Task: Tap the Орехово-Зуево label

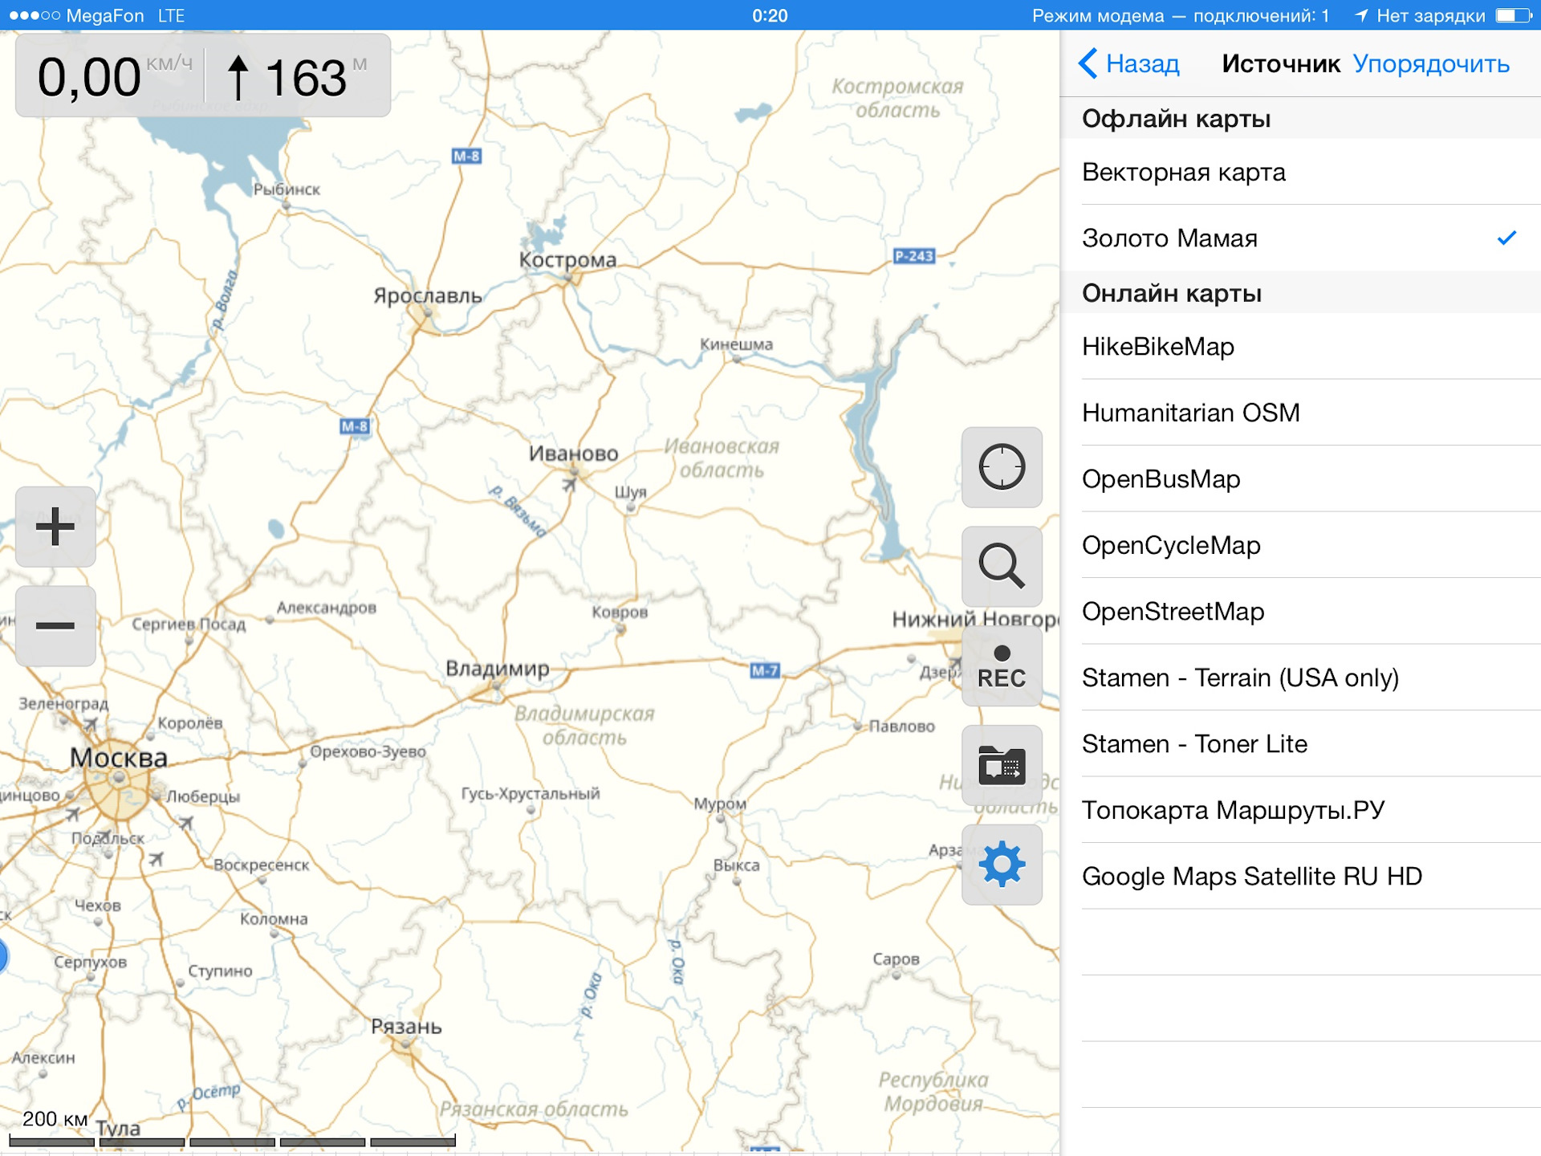Action: [x=368, y=751]
